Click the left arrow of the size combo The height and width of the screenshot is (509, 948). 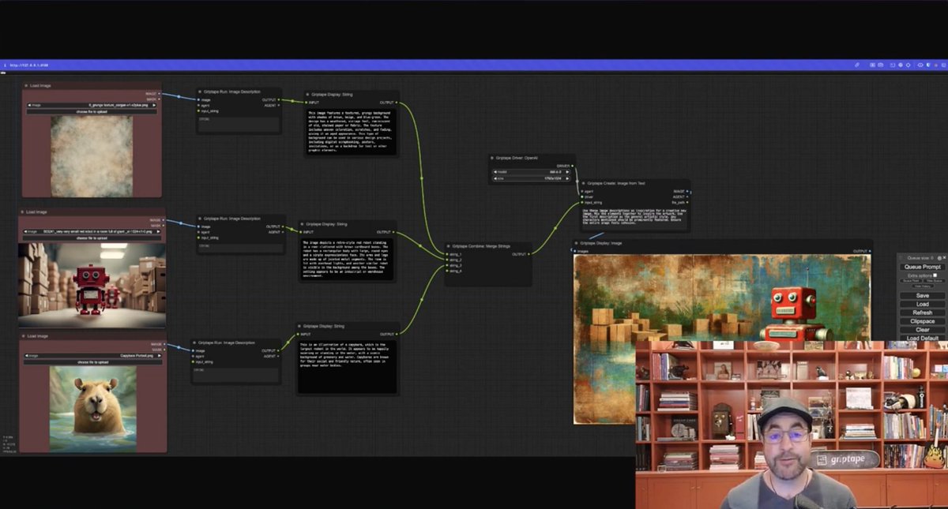(495, 179)
